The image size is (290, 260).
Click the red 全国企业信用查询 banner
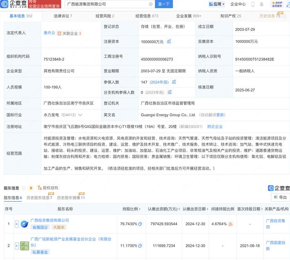[x=44, y=4]
